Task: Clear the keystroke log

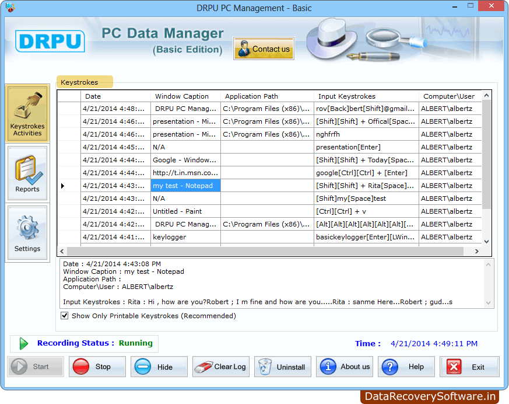Action: pyautogui.click(x=221, y=367)
